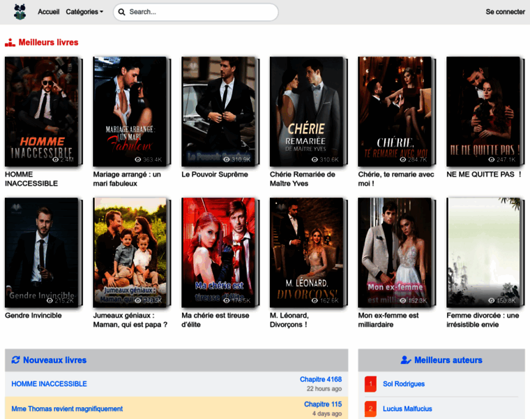Click the eye icon on NE ME QUITTE PAS cover

pyautogui.click(x=492, y=160)
